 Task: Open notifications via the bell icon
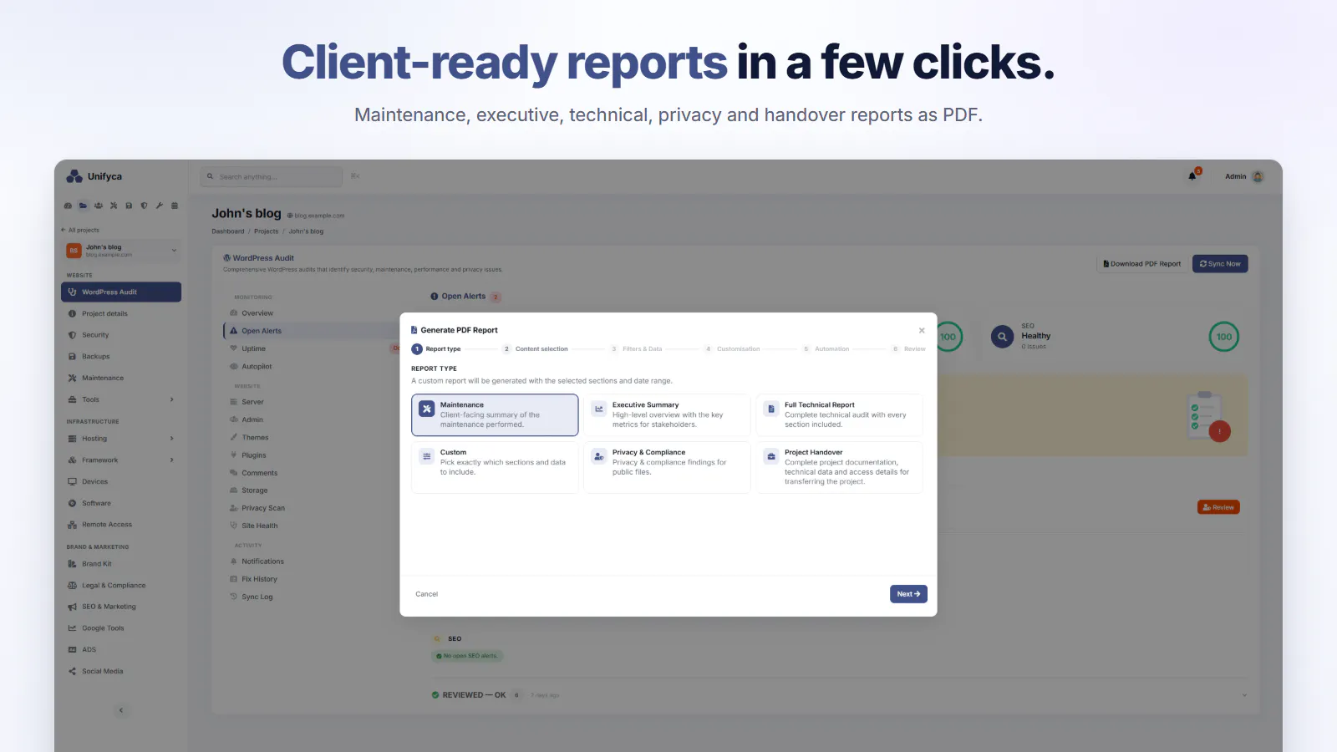pos(1192,175)
